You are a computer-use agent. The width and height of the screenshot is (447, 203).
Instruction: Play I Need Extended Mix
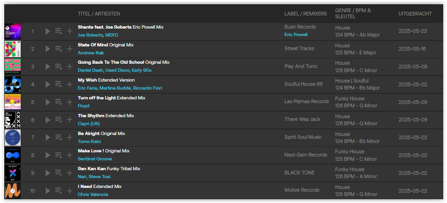[x=47, y=191]
